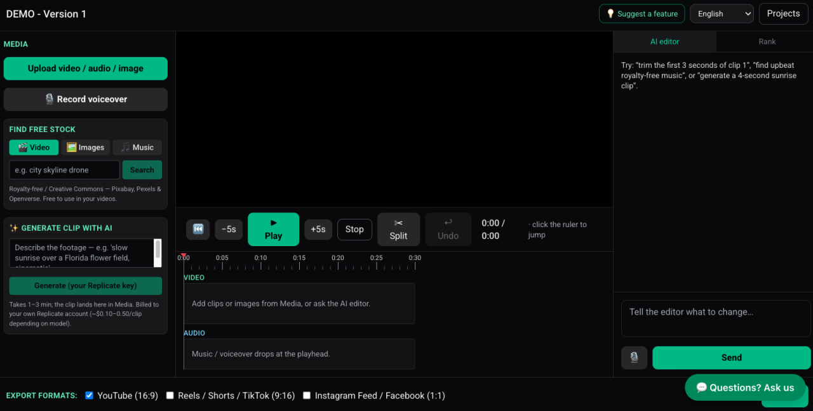
Task: Click the Undo arrow button
Action: click(x=448, y=230)
